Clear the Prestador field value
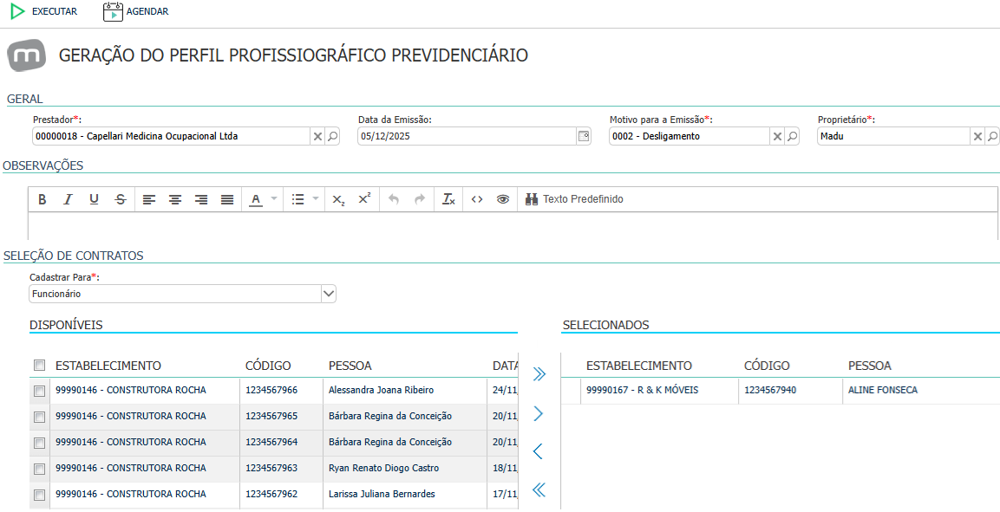This screenshot has width=1000, height=512. pyautogui.click(x=317, y=136)
